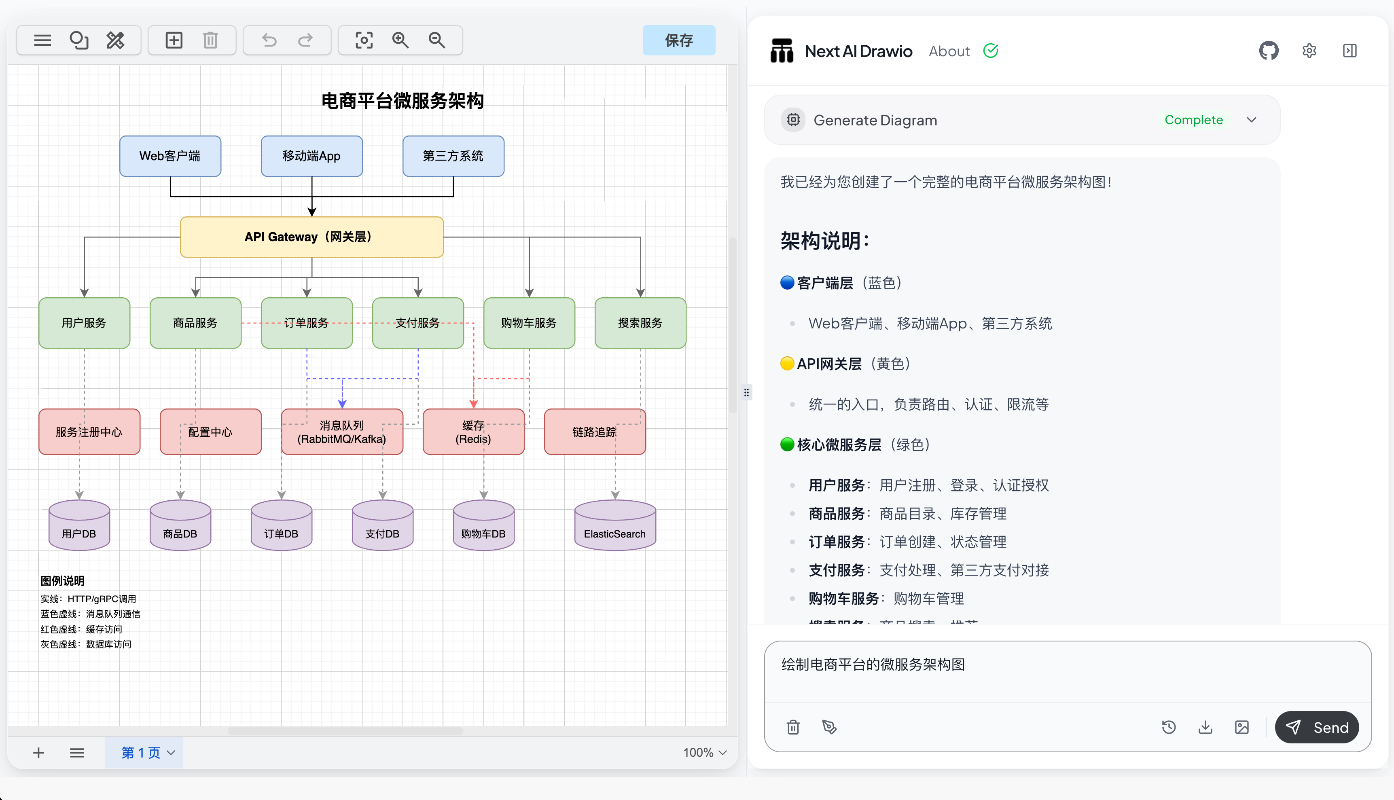Click the insert plus-square toolbar icon
This screenshot has width=1394, height=800.
pos(174,40)
